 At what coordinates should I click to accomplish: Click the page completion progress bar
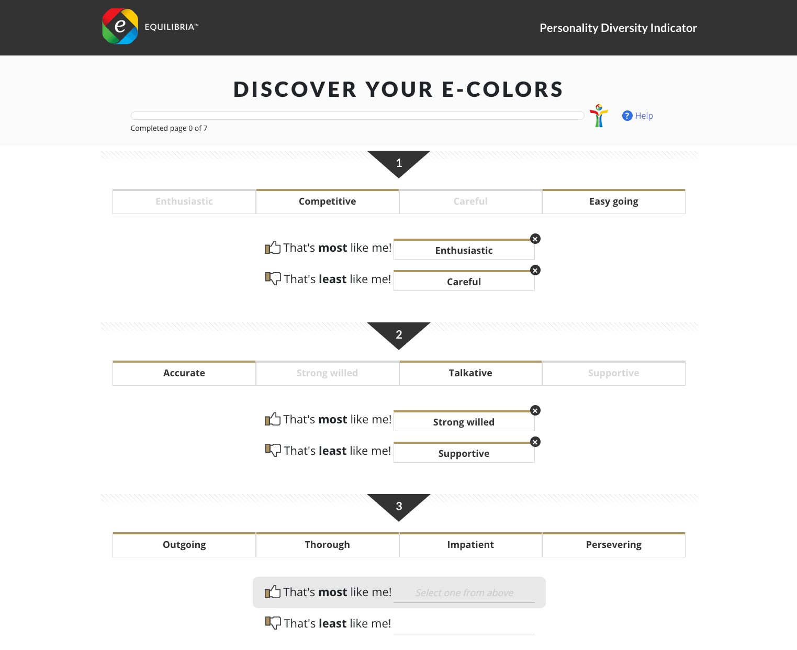[x=357, y=116]
